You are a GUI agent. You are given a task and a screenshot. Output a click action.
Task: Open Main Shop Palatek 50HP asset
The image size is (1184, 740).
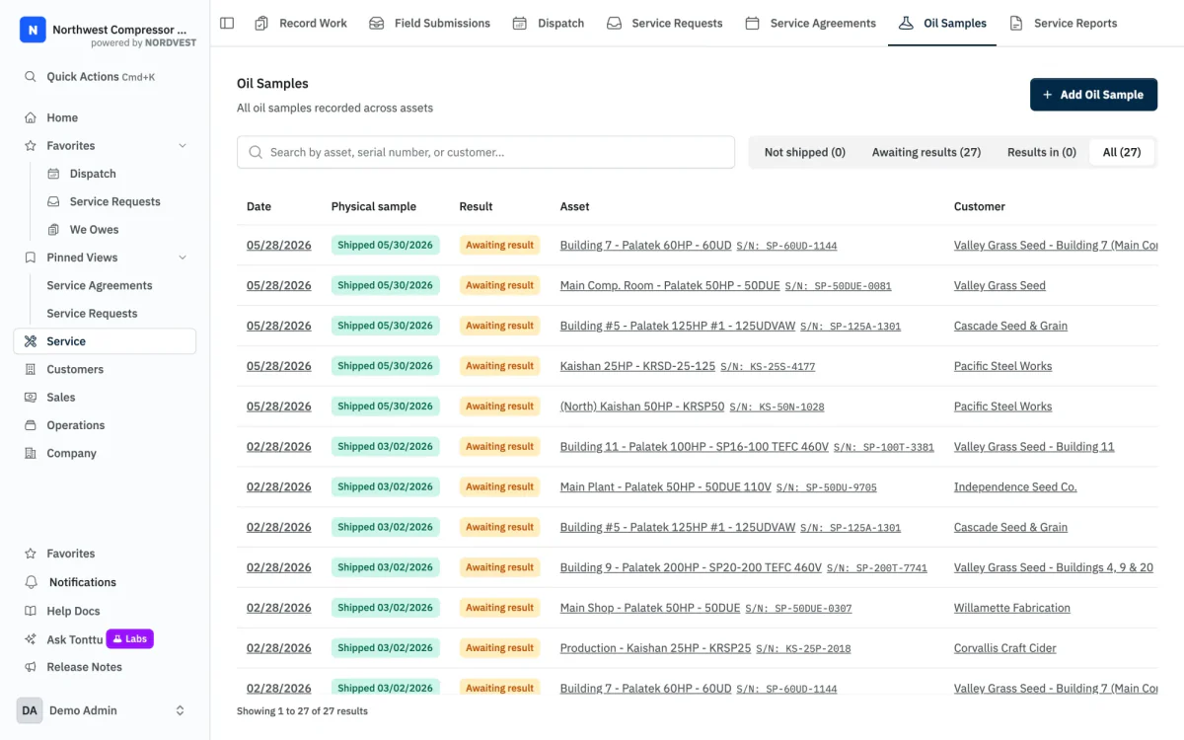(649, 608)
